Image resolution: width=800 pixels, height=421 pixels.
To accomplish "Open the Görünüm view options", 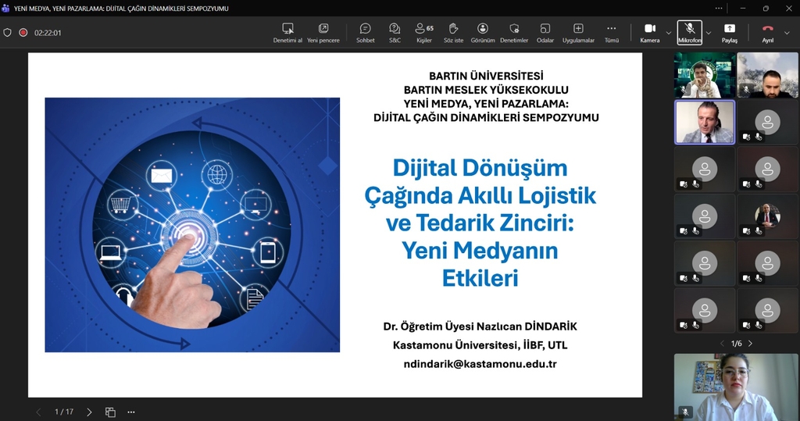I will click(483, 32).
